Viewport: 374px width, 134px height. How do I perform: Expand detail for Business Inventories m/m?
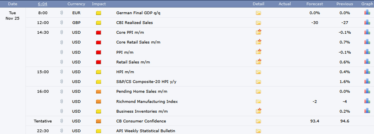258,111
